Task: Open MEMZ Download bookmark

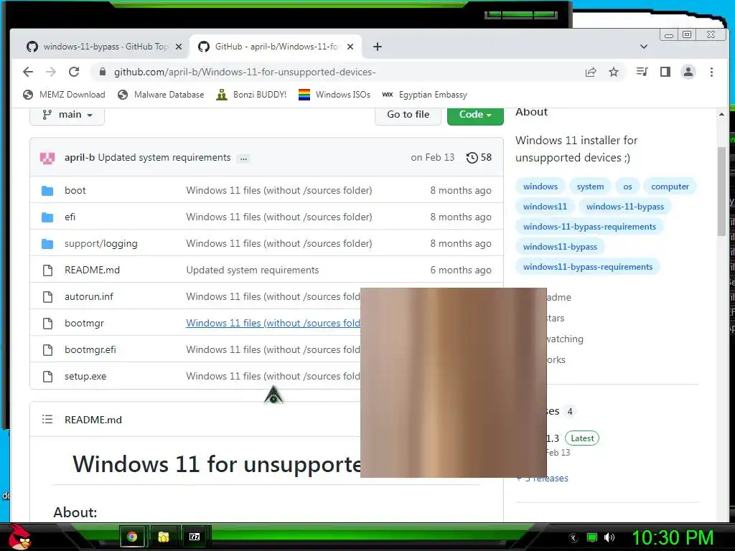Action: (64, 95)
